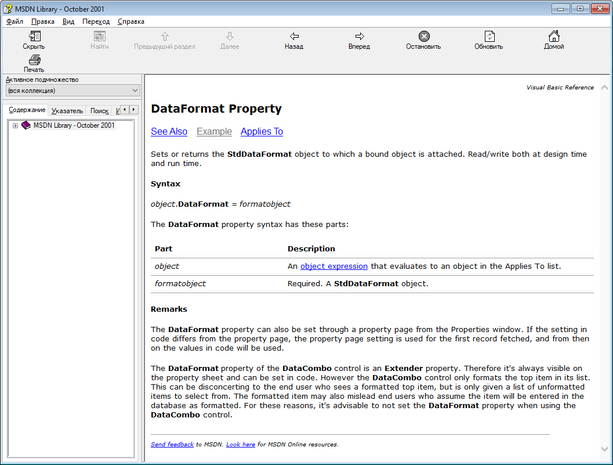Click the content scroll-up arrow
613x465 pixels.
[x=604, y=87]
